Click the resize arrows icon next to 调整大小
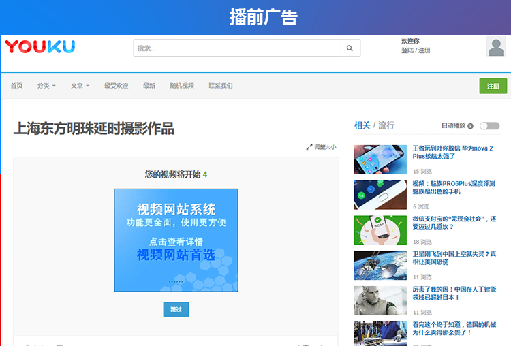This screenshot has height=346, width=511. (x=309, y=147)
